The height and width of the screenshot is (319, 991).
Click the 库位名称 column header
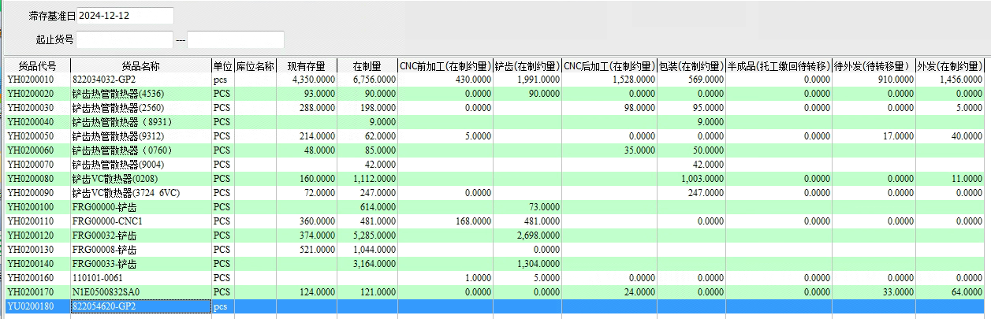(x=255, y=66)
